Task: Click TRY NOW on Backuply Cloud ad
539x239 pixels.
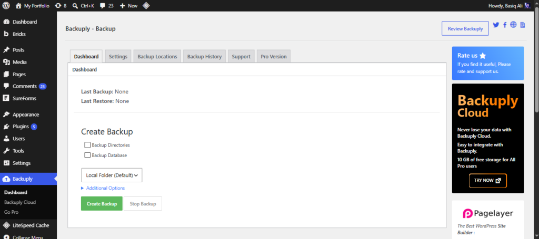Action: pyautogui.click(x=488, y=180)
